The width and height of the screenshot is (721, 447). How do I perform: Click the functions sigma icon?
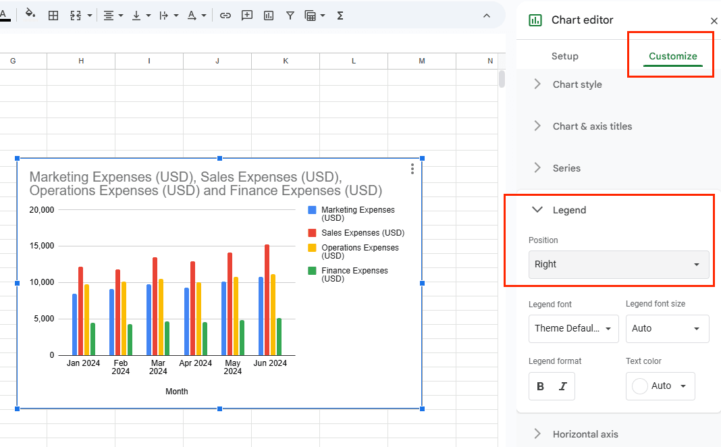coord(340,15)
